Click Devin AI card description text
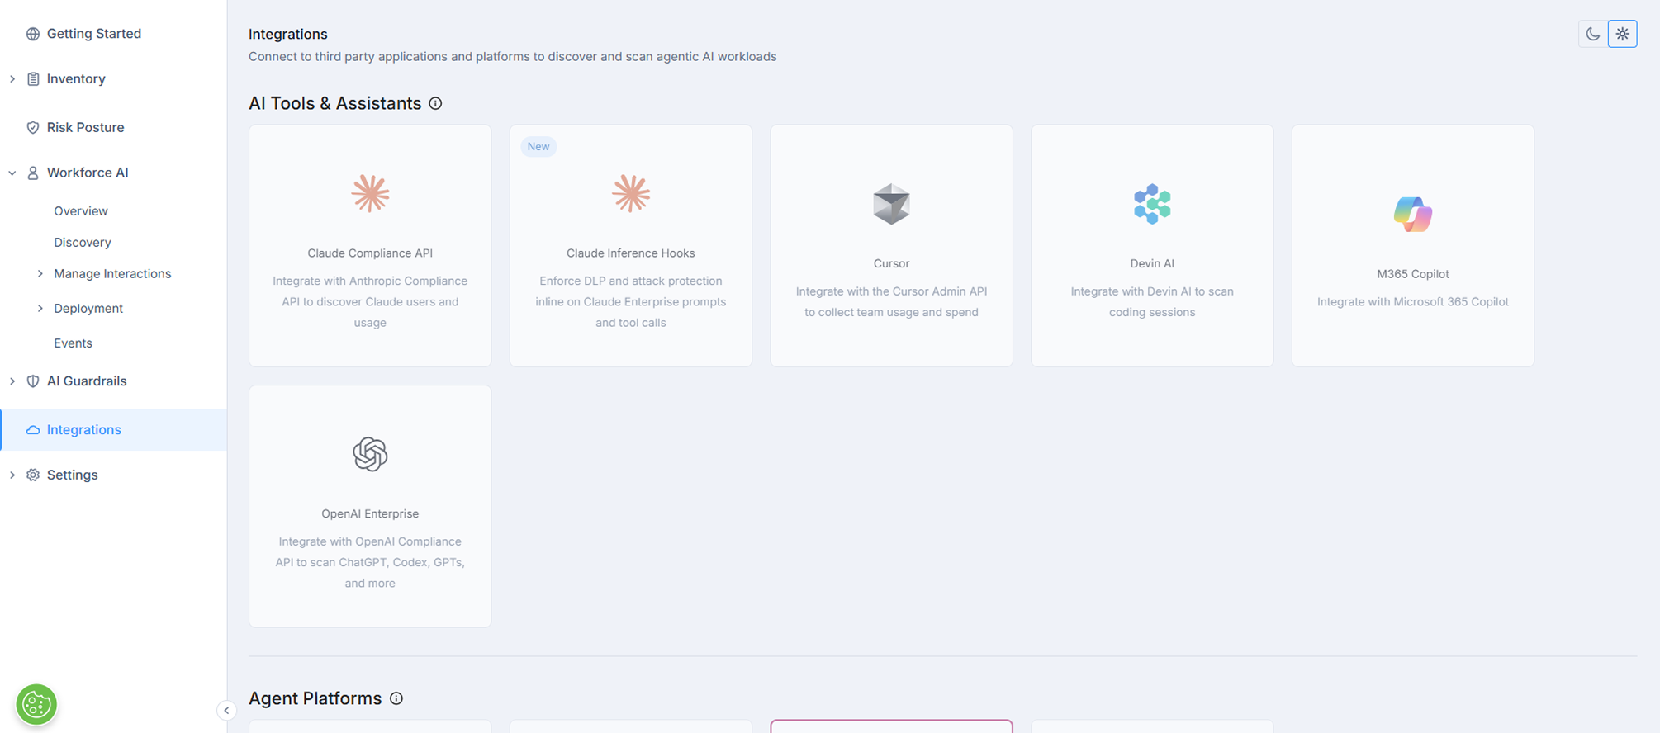 click(x=1152, y=302)
